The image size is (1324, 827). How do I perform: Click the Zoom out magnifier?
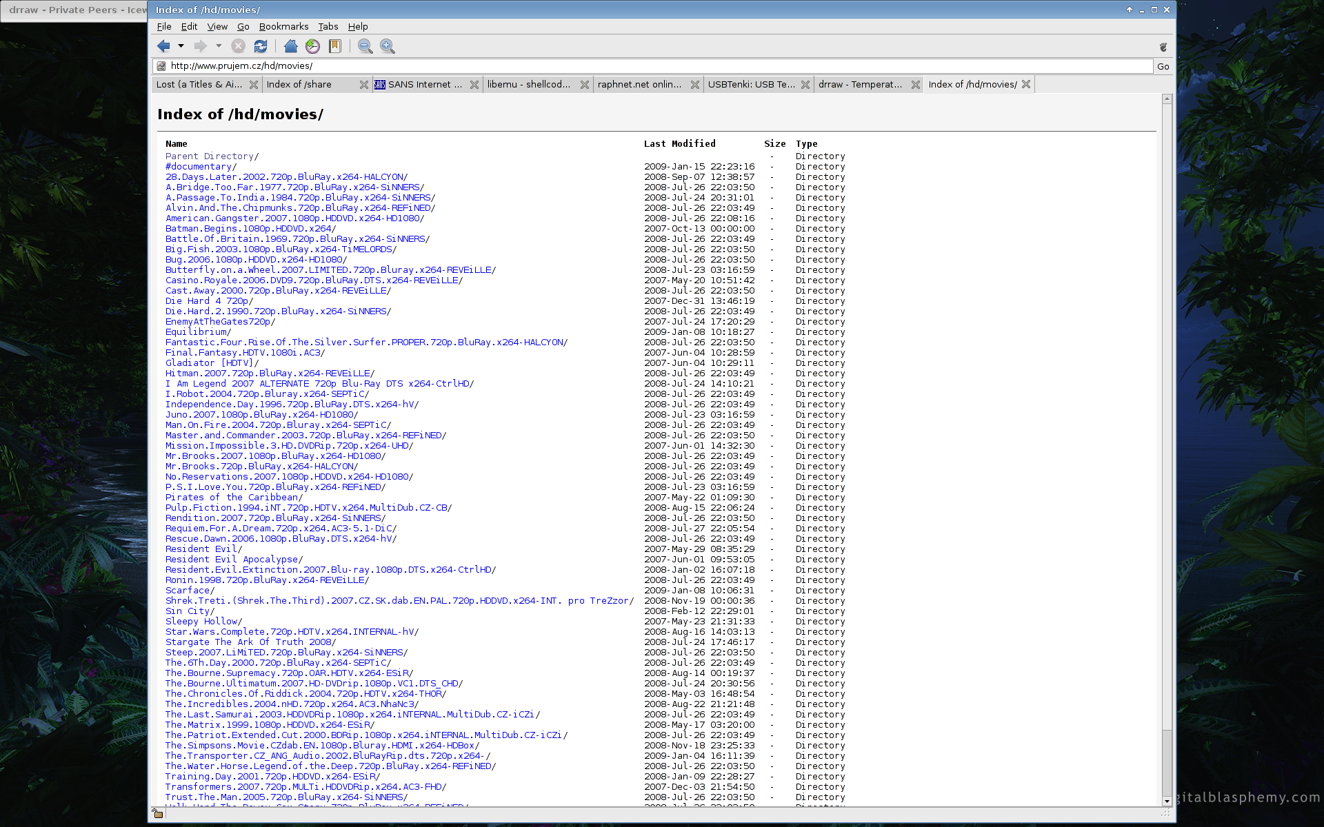click(x=365, y=46)
